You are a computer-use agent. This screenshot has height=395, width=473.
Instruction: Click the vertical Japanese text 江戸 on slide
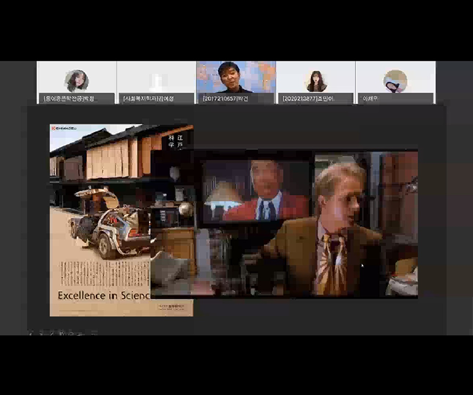click(180, 141)
